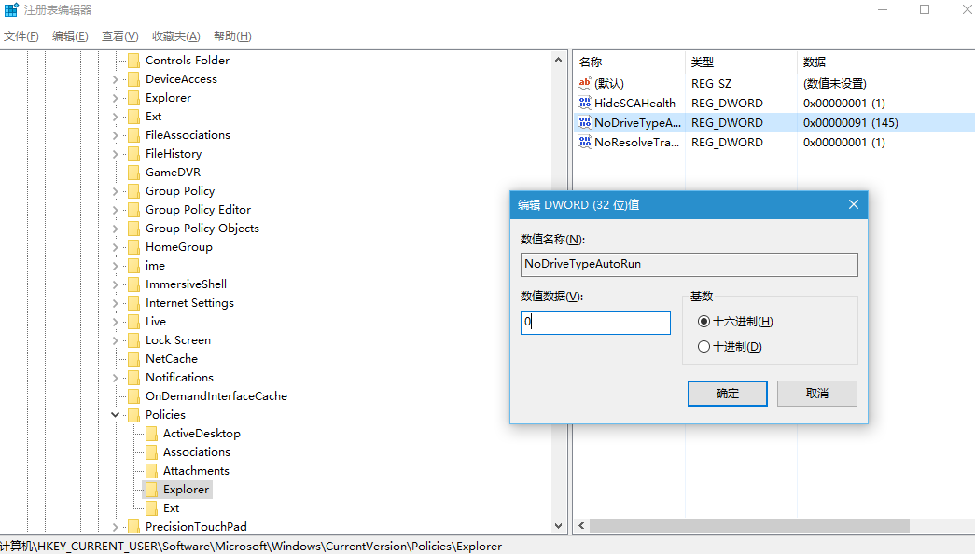This screenshot has width=975, height=554.
Task: Click the GameDVR folder icon
Action: coord(133,173)
